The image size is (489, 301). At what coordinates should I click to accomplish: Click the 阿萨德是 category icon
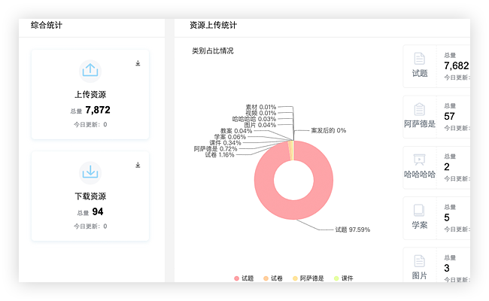click(419, 109)
